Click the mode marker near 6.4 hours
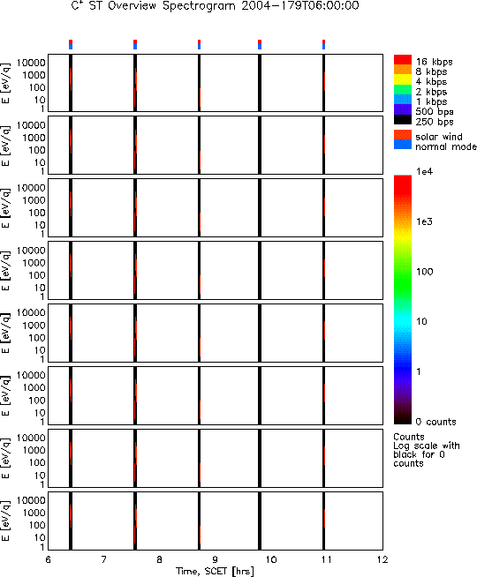 (71, 44)
